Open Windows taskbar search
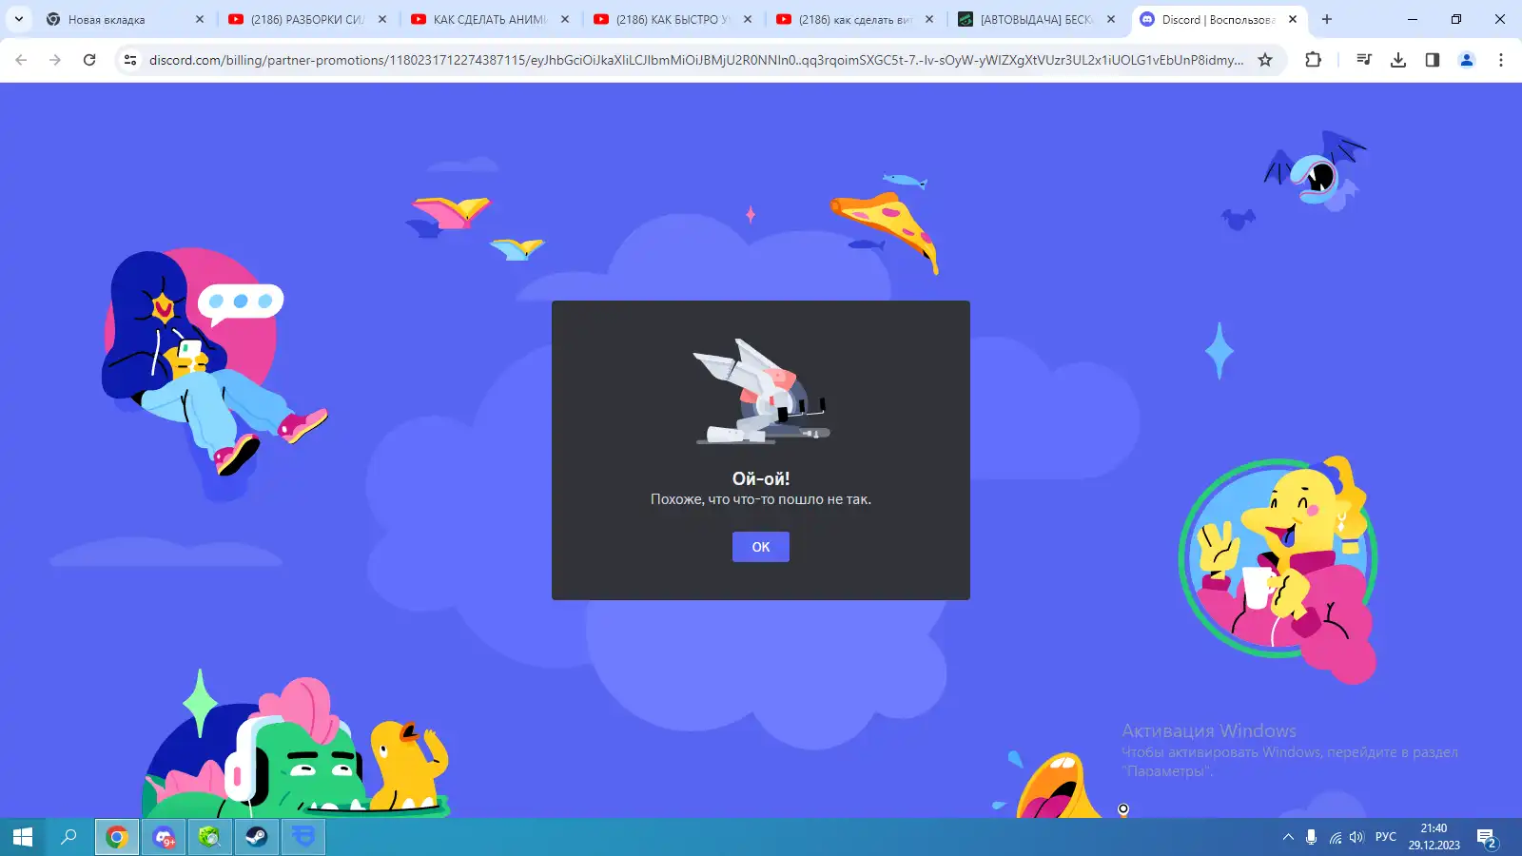1522x856 pixels. [68, 837]
